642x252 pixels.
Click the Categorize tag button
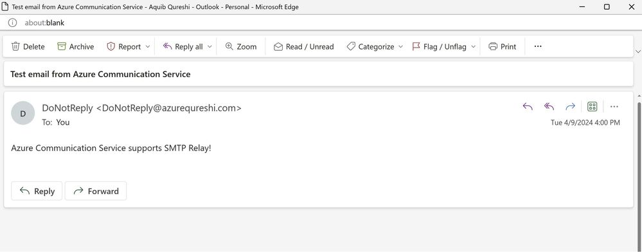(370, 47)
